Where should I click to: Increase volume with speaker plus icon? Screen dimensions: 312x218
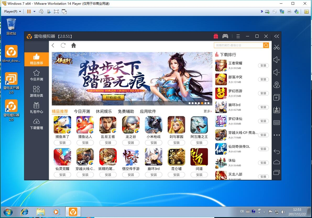pos(277,60)
